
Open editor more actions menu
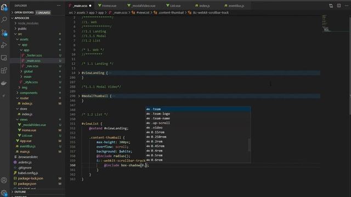pyautogui.click(x=347, y=5)
